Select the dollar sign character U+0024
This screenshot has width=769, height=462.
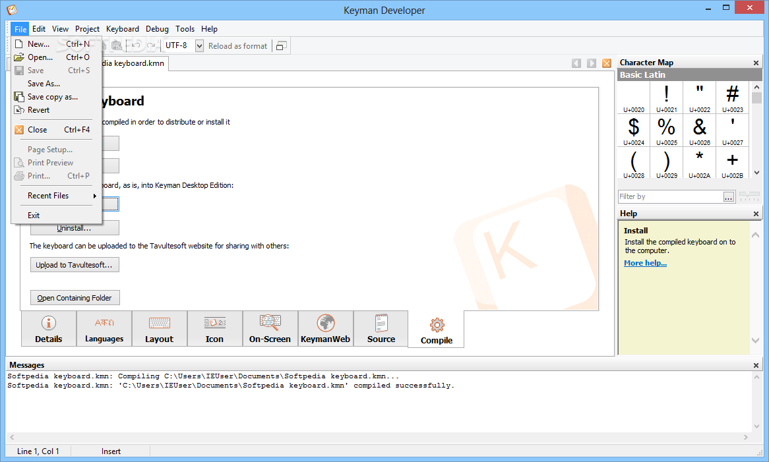point(634,130)
